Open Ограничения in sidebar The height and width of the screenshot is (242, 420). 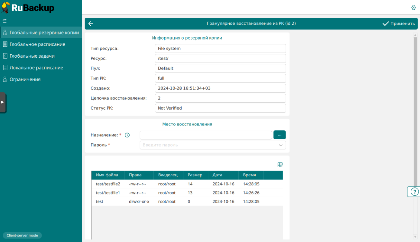click(x=25, y=79)
